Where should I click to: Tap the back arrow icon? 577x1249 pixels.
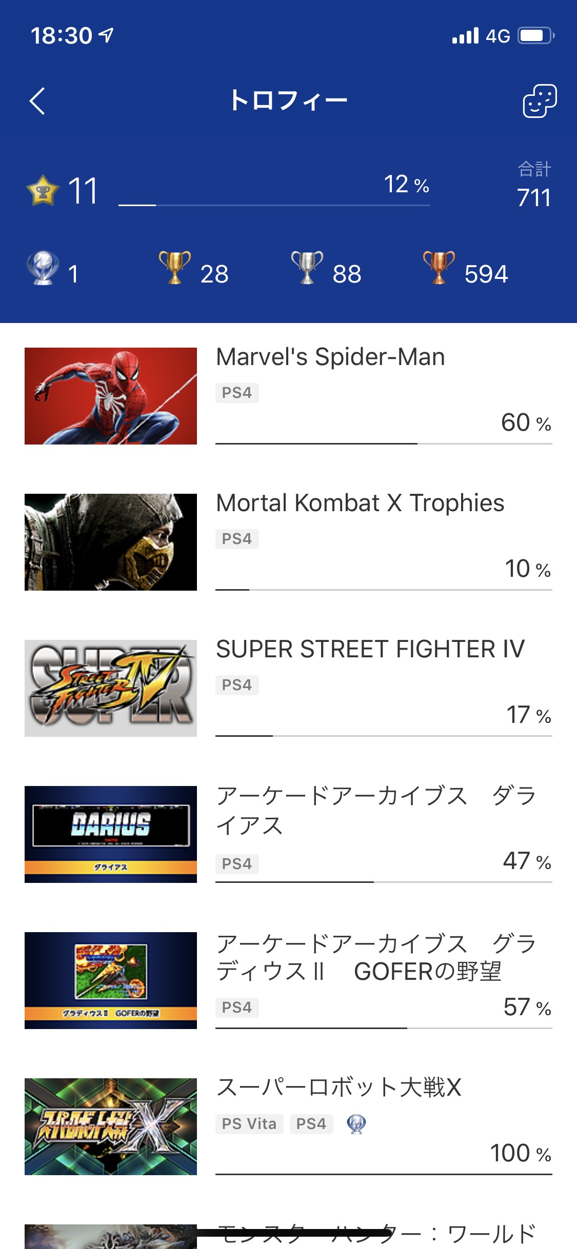tap(37, 100)
